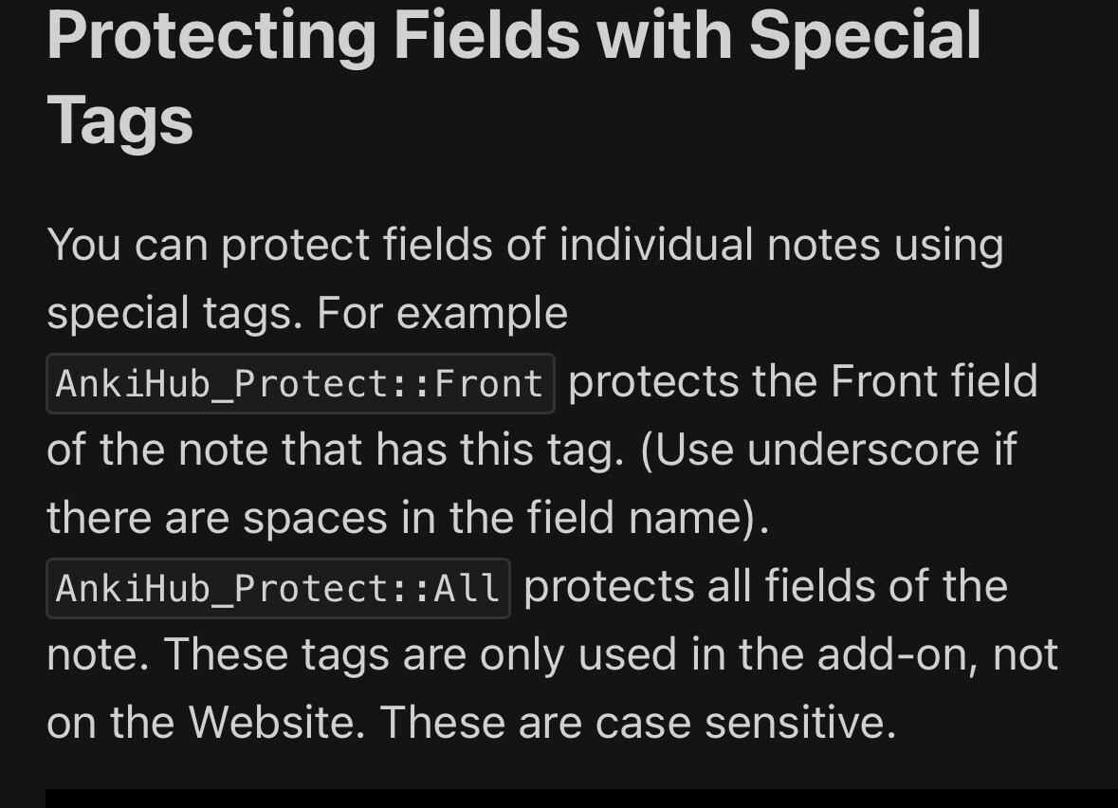Click the phrase 'These tags are only used'
This screenshot has height=808, width=1118.
(x=420, y=655)
